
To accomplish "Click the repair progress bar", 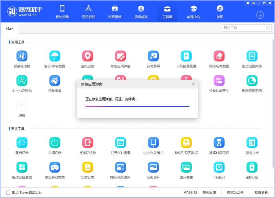I will [137, 106].
